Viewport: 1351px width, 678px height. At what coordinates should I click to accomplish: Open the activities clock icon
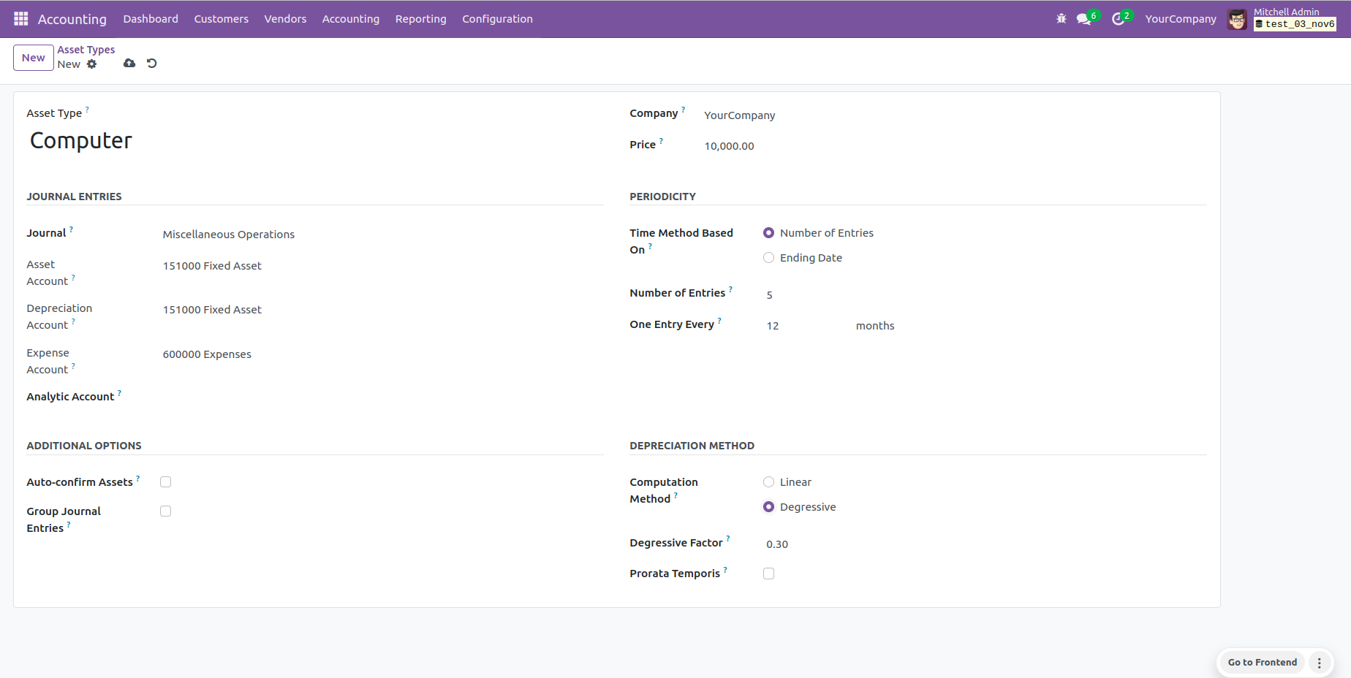1118,19
